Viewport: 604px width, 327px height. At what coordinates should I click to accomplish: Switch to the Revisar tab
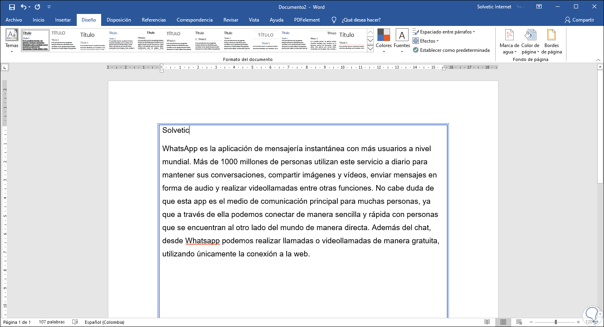click(x=231, y=20)
